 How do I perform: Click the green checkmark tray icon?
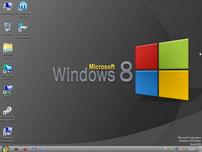[171, 149]
